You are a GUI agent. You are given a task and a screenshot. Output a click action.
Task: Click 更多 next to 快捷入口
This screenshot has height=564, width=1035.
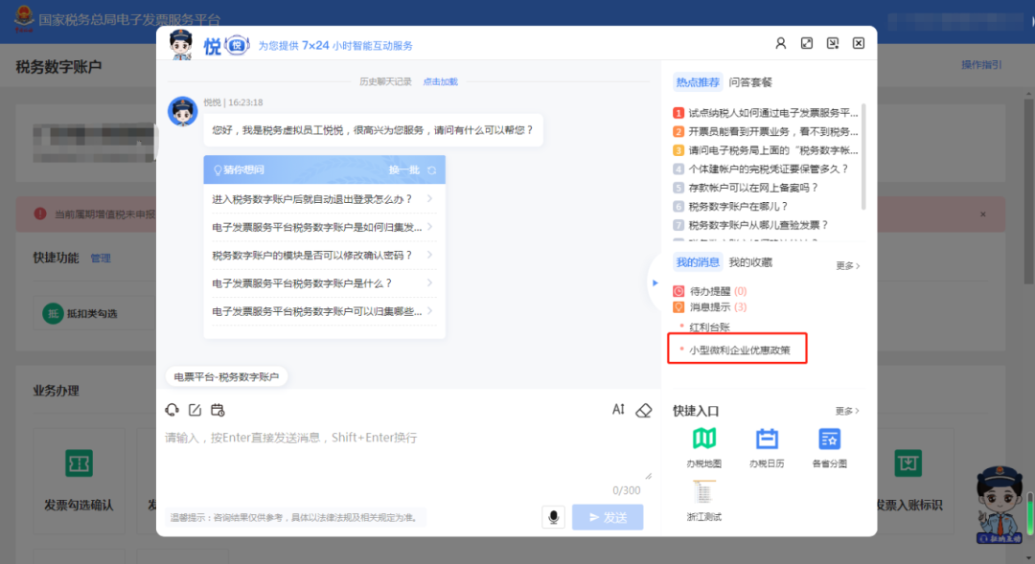point(847,411)
